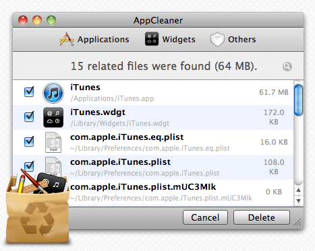Click the plist file icon for com.apple.iTunes.plist
This screenshot has width=315, height=251.
pos(53,166)
